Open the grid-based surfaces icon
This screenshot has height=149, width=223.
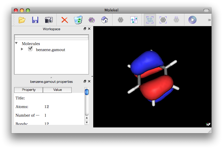[134, 20]
